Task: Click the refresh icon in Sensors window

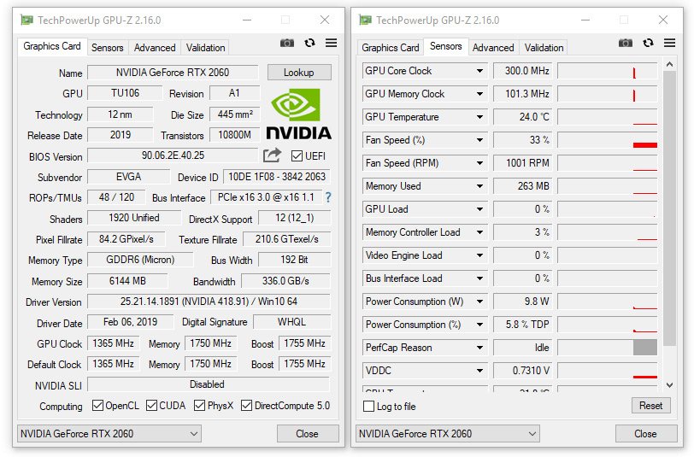Action: (648, 43)
